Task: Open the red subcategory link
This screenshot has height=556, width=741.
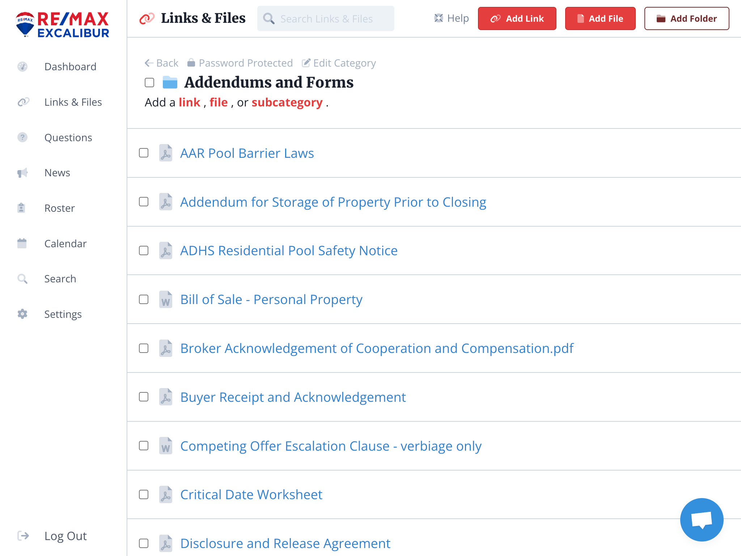Action: point(287,102)
